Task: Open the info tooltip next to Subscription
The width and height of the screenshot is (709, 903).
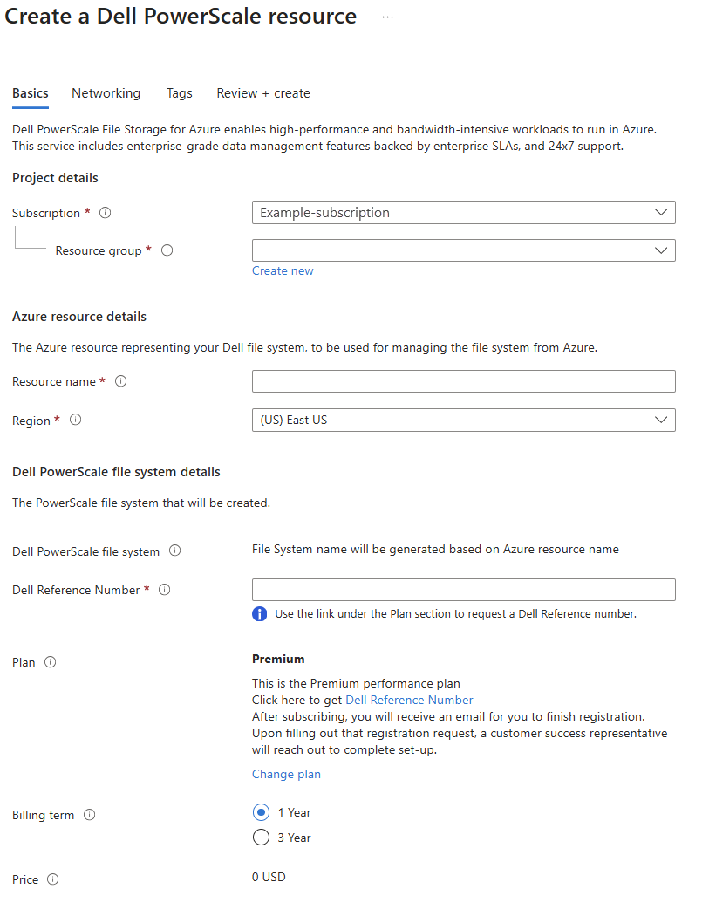Action: coord(105,212)
